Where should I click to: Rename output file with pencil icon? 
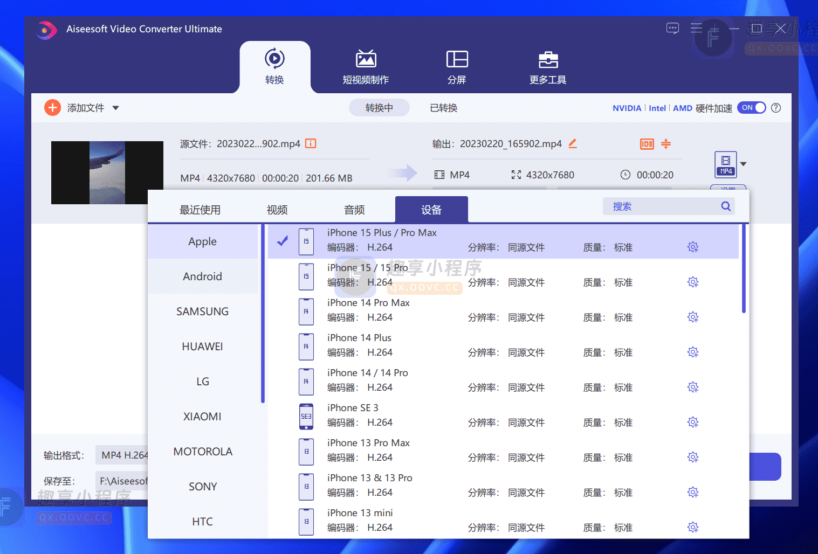point(573,143)
